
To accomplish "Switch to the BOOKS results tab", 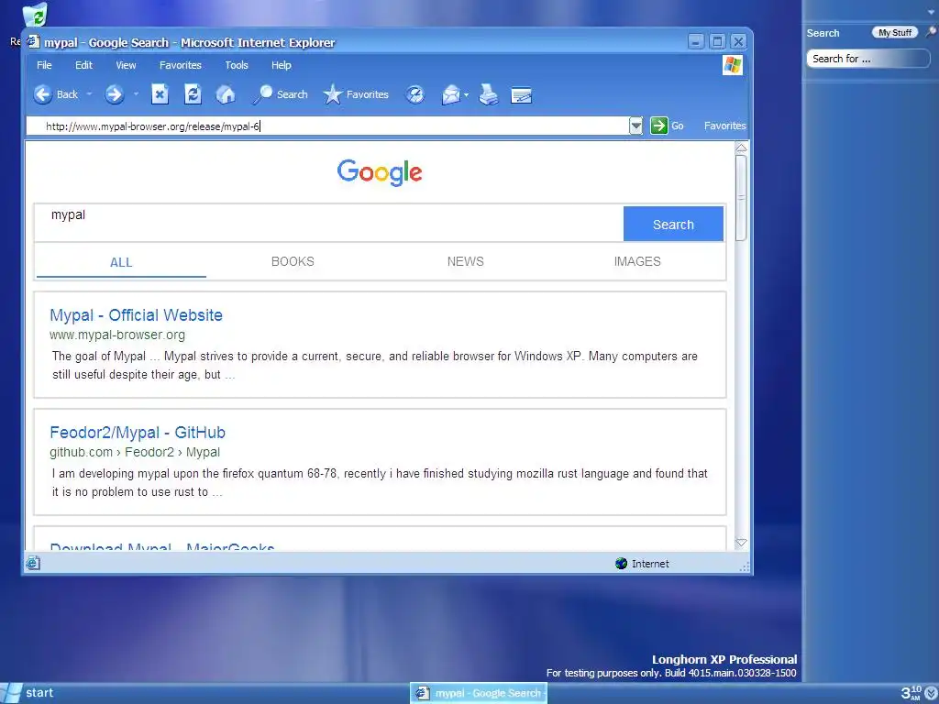I will (x=293, y=261).
